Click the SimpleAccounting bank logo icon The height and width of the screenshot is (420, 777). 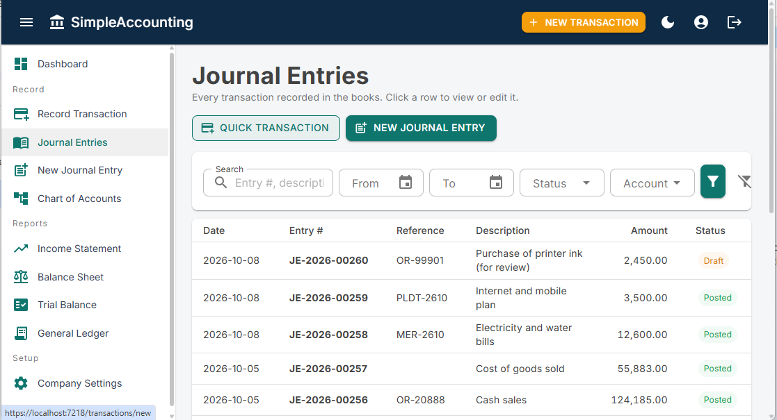[x=57, y=22]
